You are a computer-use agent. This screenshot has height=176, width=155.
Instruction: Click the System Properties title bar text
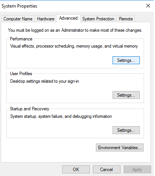[x=19, y=6]
